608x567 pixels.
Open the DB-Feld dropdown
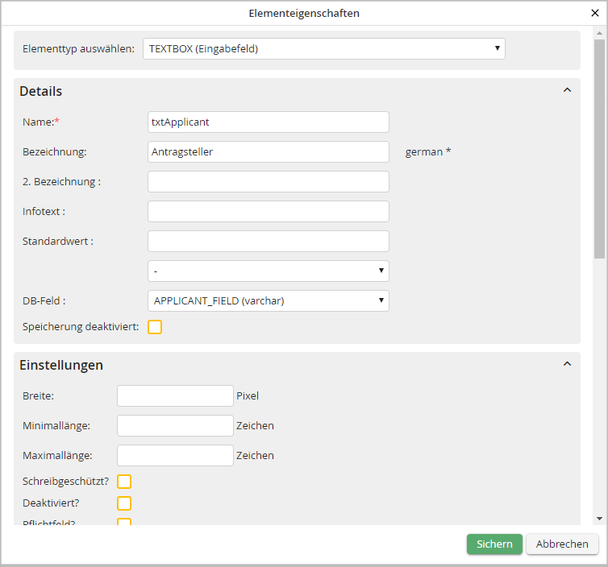point(268,300)
